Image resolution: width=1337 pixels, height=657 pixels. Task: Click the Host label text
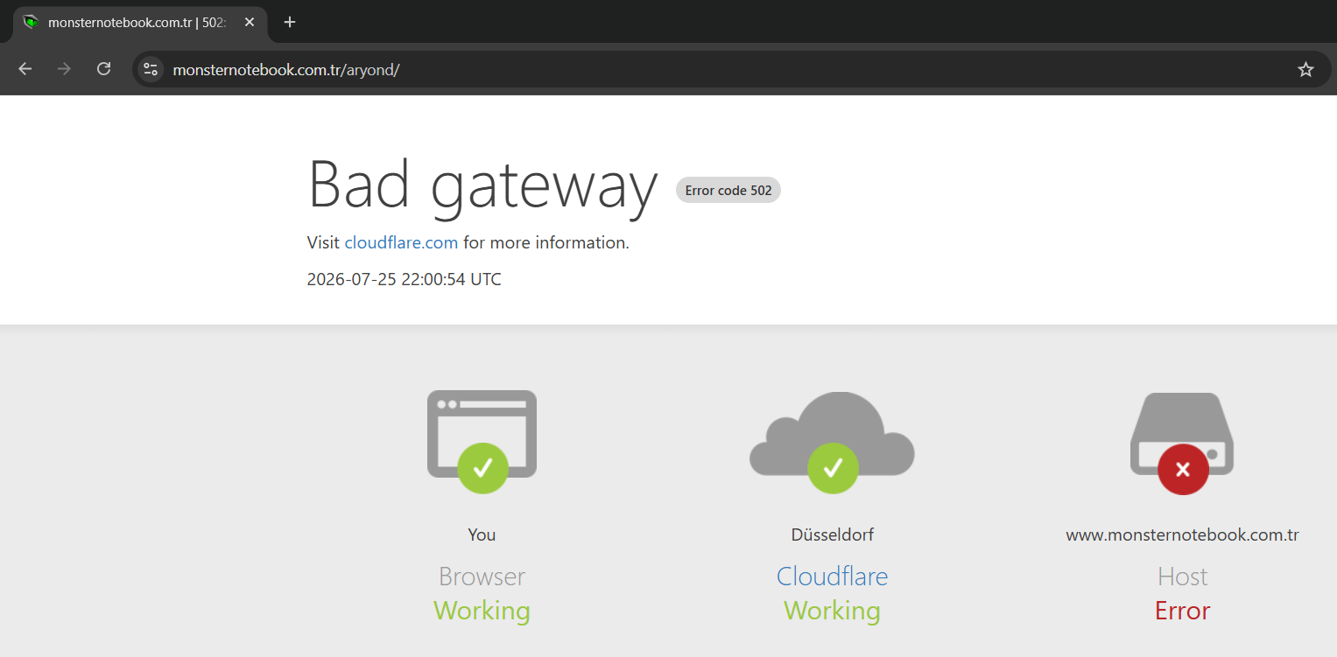coord(1182,577)
